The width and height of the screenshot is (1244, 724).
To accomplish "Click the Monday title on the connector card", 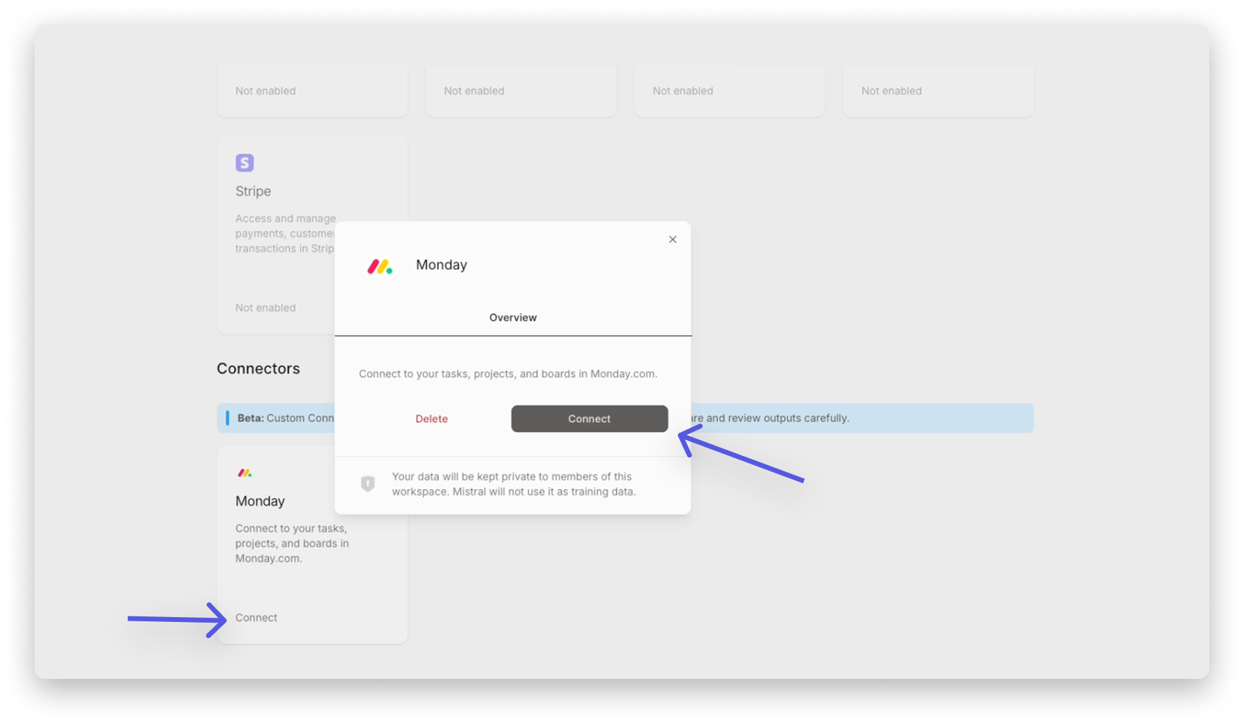I will point(260,501).
